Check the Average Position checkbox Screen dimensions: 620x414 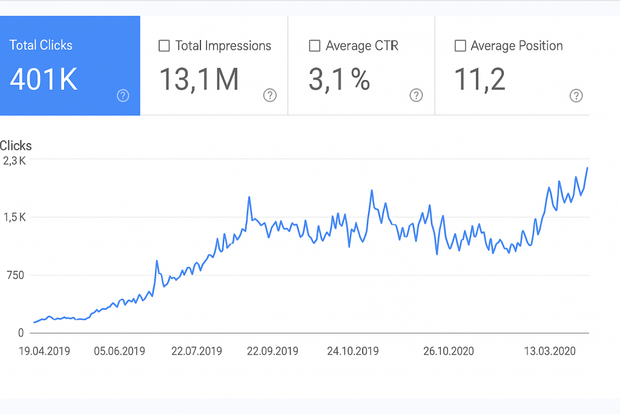click(460, 46)
